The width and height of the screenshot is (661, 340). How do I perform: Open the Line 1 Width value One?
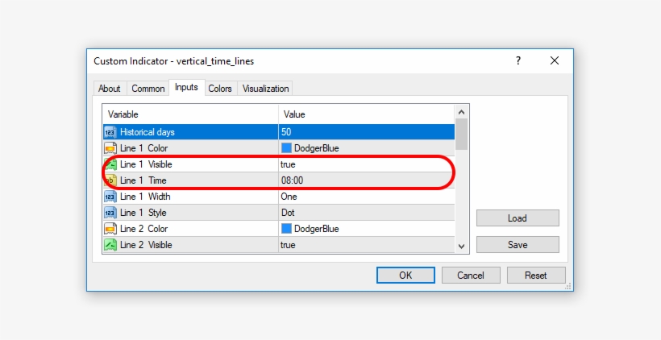pos(289,197)
